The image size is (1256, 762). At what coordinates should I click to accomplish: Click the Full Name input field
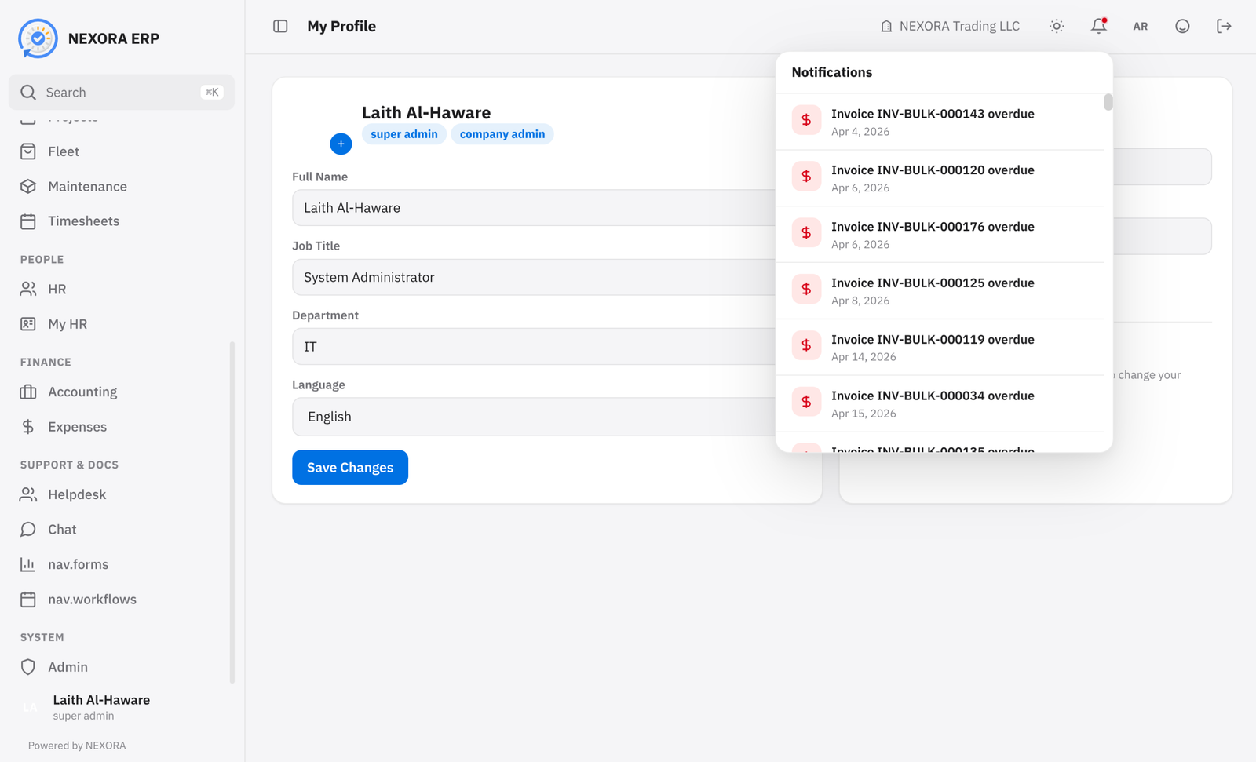point(534,208)
